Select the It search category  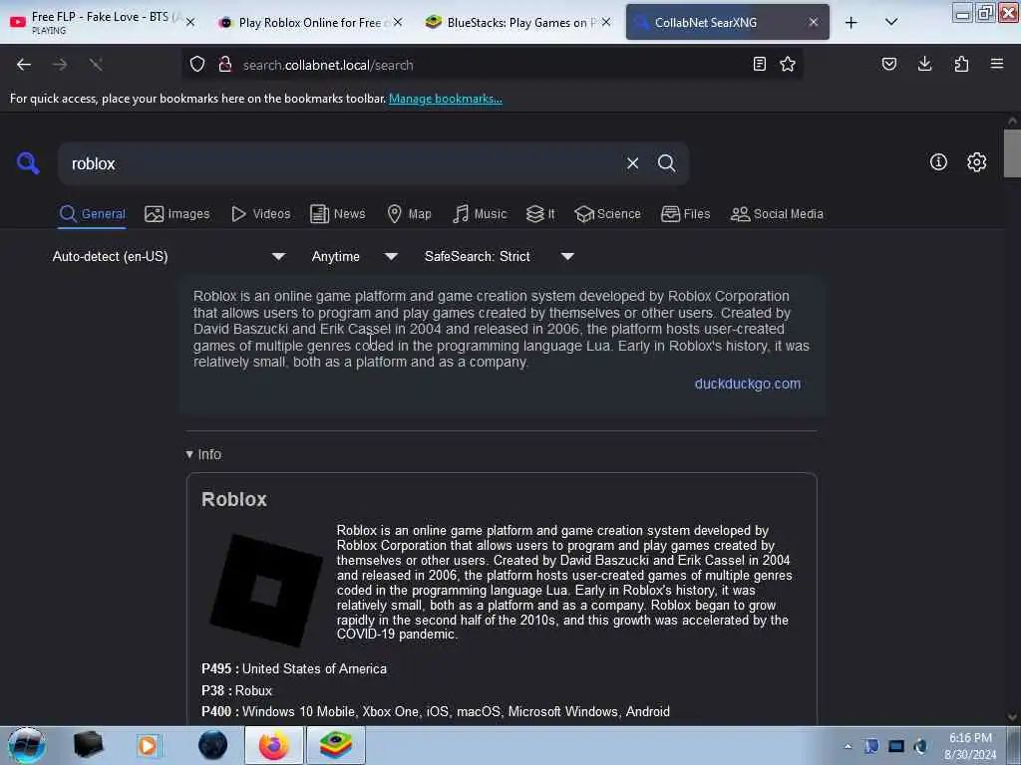tap(540, 214)
